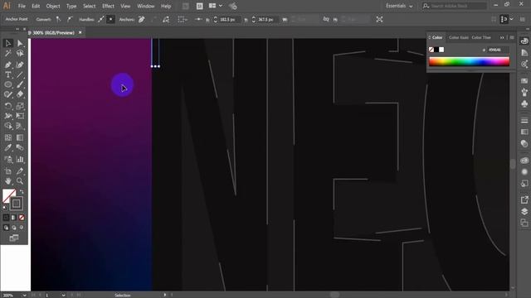Switch to the Color Guide tab

pyautogui.click(x=459, y=37)
